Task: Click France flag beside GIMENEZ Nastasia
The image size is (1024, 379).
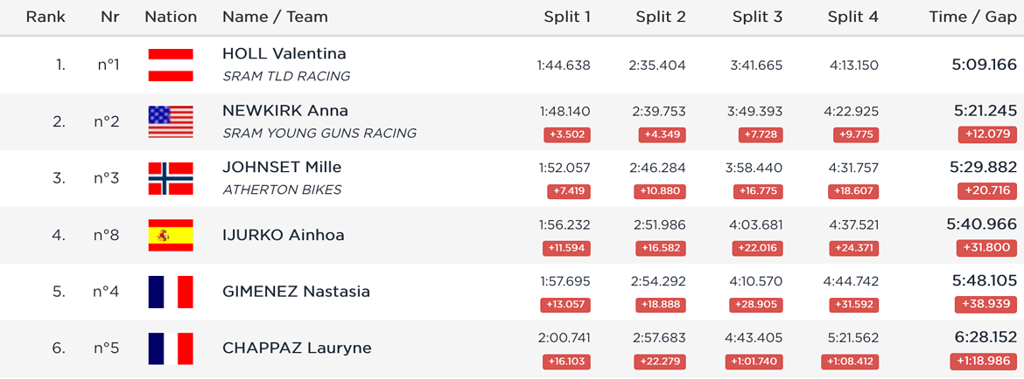Action: pyautogui.click(x=171, y=292)
